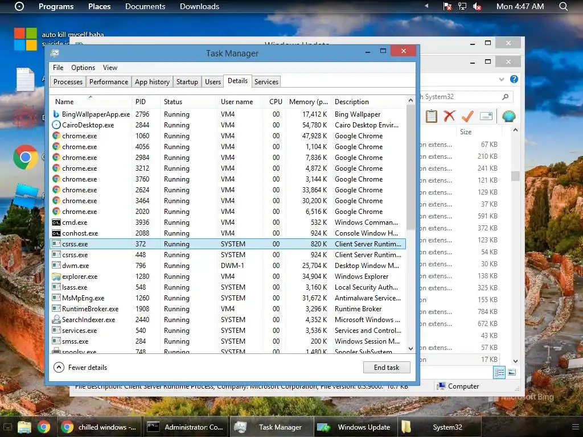Click scroll down arrow in process list
The width and height of the screenshot is (583, 437).
click(x=410, y=349)
